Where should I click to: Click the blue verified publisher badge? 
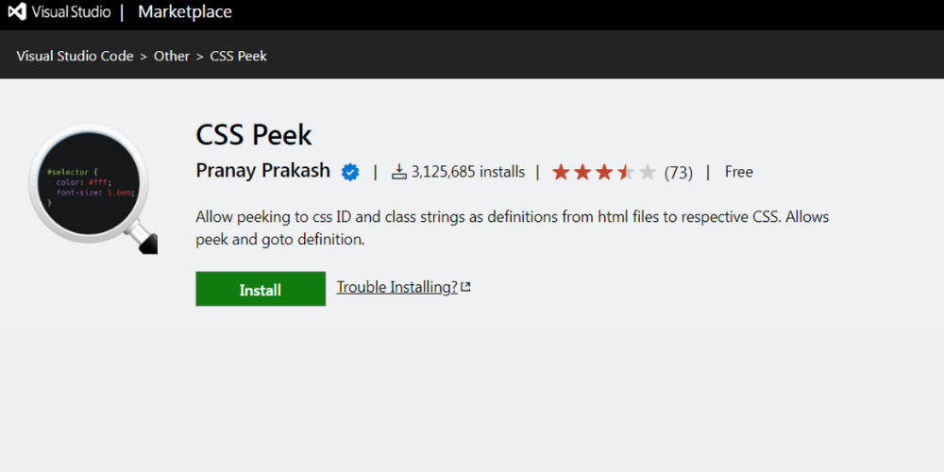coord(350,172)
